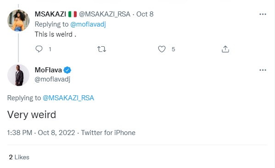View the 2 Likes list
Image resolution: width=275 pixels, height=168 pixels.
[19, 157]
